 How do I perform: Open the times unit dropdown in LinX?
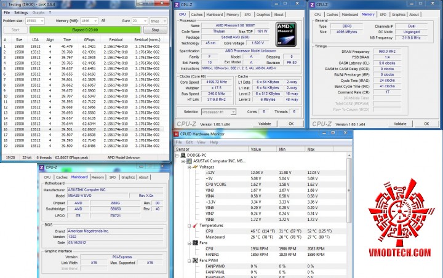(165, 21)
